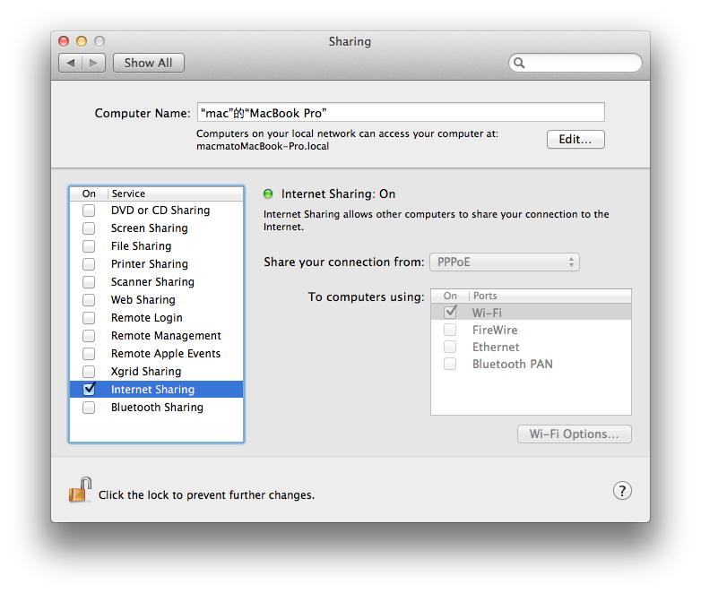Open the PPPoE connection dropdown
This screenshot has height=593, width=701.
click(x=505, y=262)
